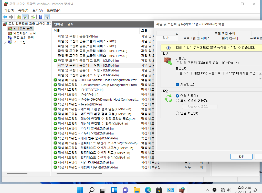Image resolution: width=262 pixels, height=193 pixels.
Task: Click the description box scroll-up arrow
Action: coord(260,74)
